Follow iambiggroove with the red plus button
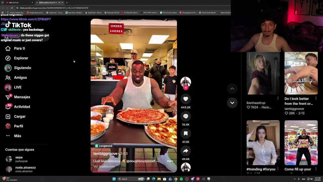This screenshot has height=182, width=323. pyautogui.click(x=186, y=87)
